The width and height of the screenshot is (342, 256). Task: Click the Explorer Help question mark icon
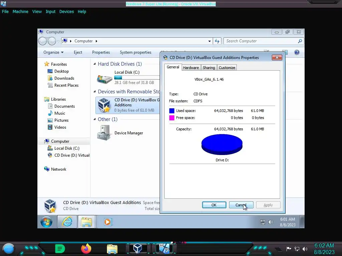tap(297, 52)
